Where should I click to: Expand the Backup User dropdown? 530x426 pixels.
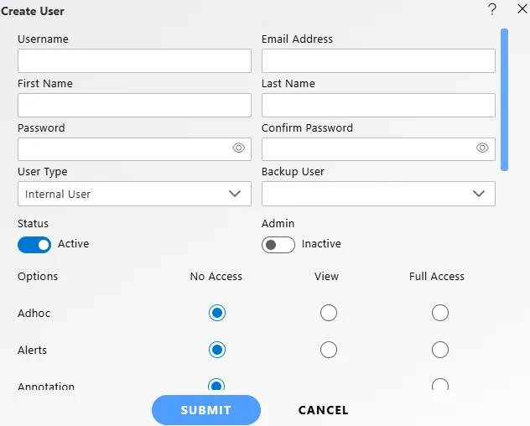[378, 194]
